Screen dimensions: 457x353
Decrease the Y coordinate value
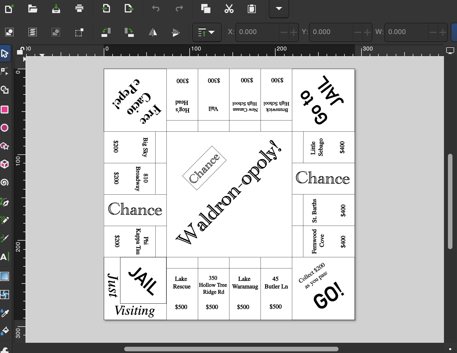(x=358, y=32)
